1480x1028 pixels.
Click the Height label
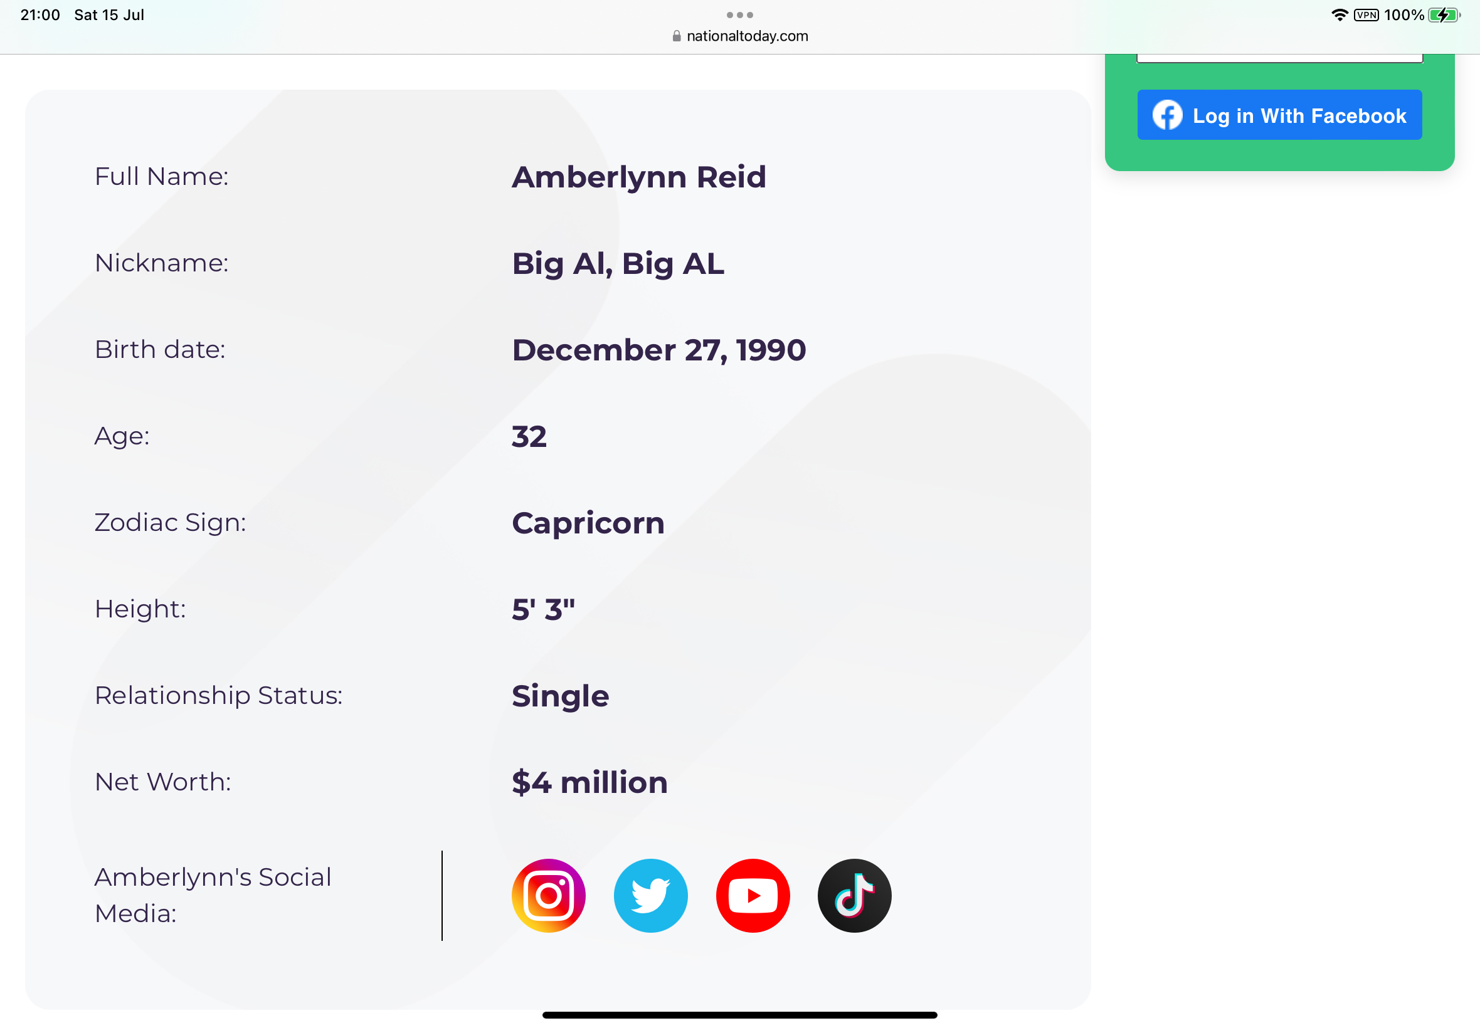point(140,609)
